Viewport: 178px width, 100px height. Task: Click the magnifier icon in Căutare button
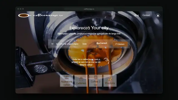pos(116,44)
